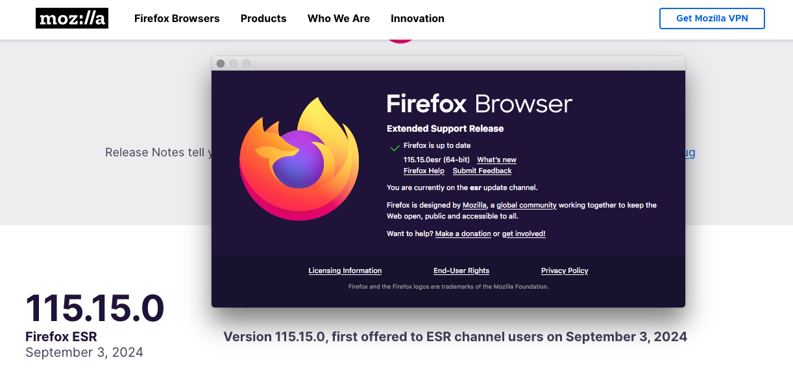Open the Firefox Help link
This screenshot has width=793, height=384.
tap(424, 171)
